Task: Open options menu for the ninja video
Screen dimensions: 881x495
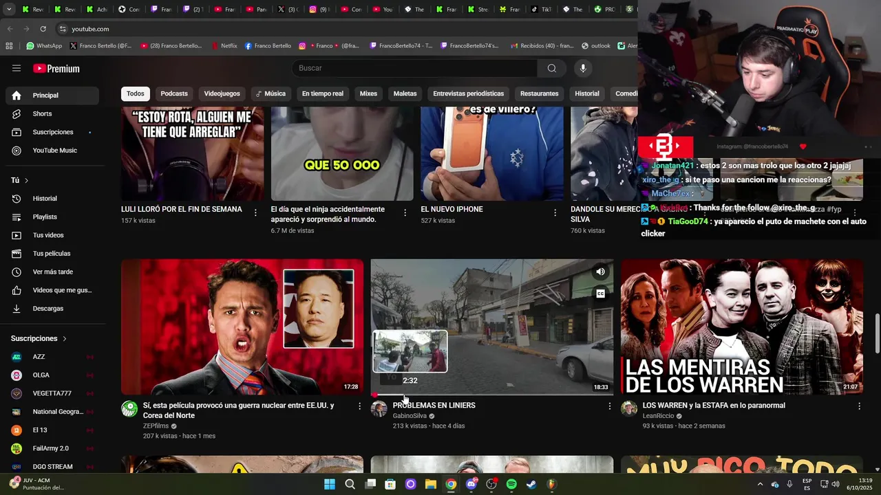Action: [x=405, y=212]
